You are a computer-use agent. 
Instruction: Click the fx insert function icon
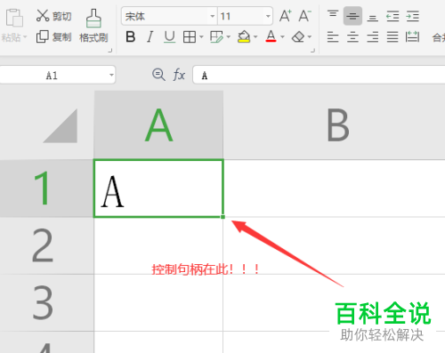tap(179, 75)
